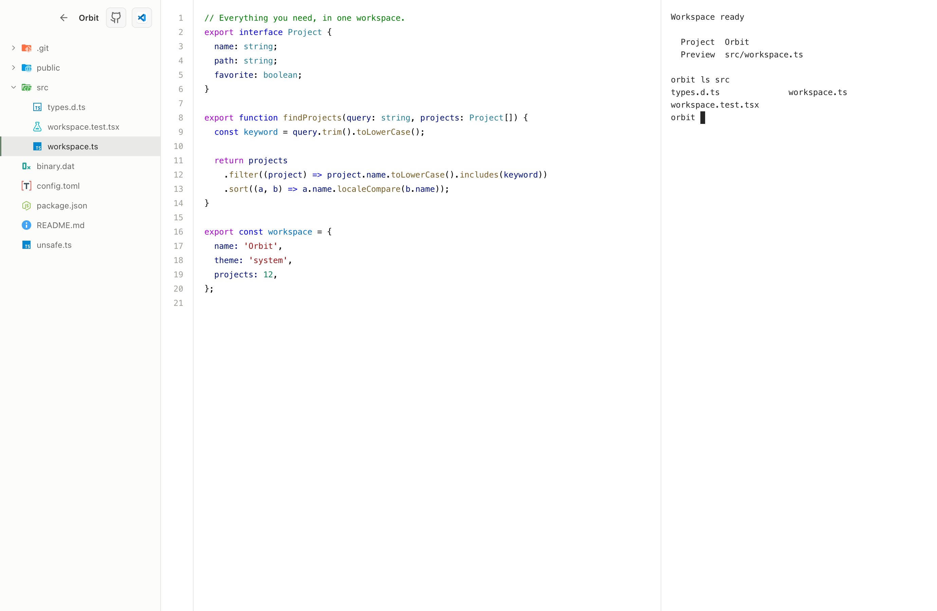
Task: Click the types.d.ts TypeScript definition icon
Action: pos(37,107)
